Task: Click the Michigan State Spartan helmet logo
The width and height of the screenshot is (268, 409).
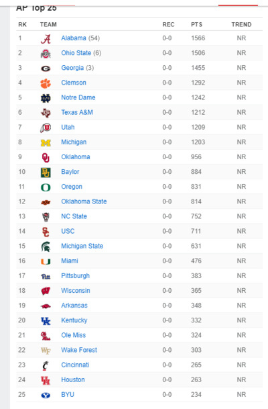Action: [46, 246]
